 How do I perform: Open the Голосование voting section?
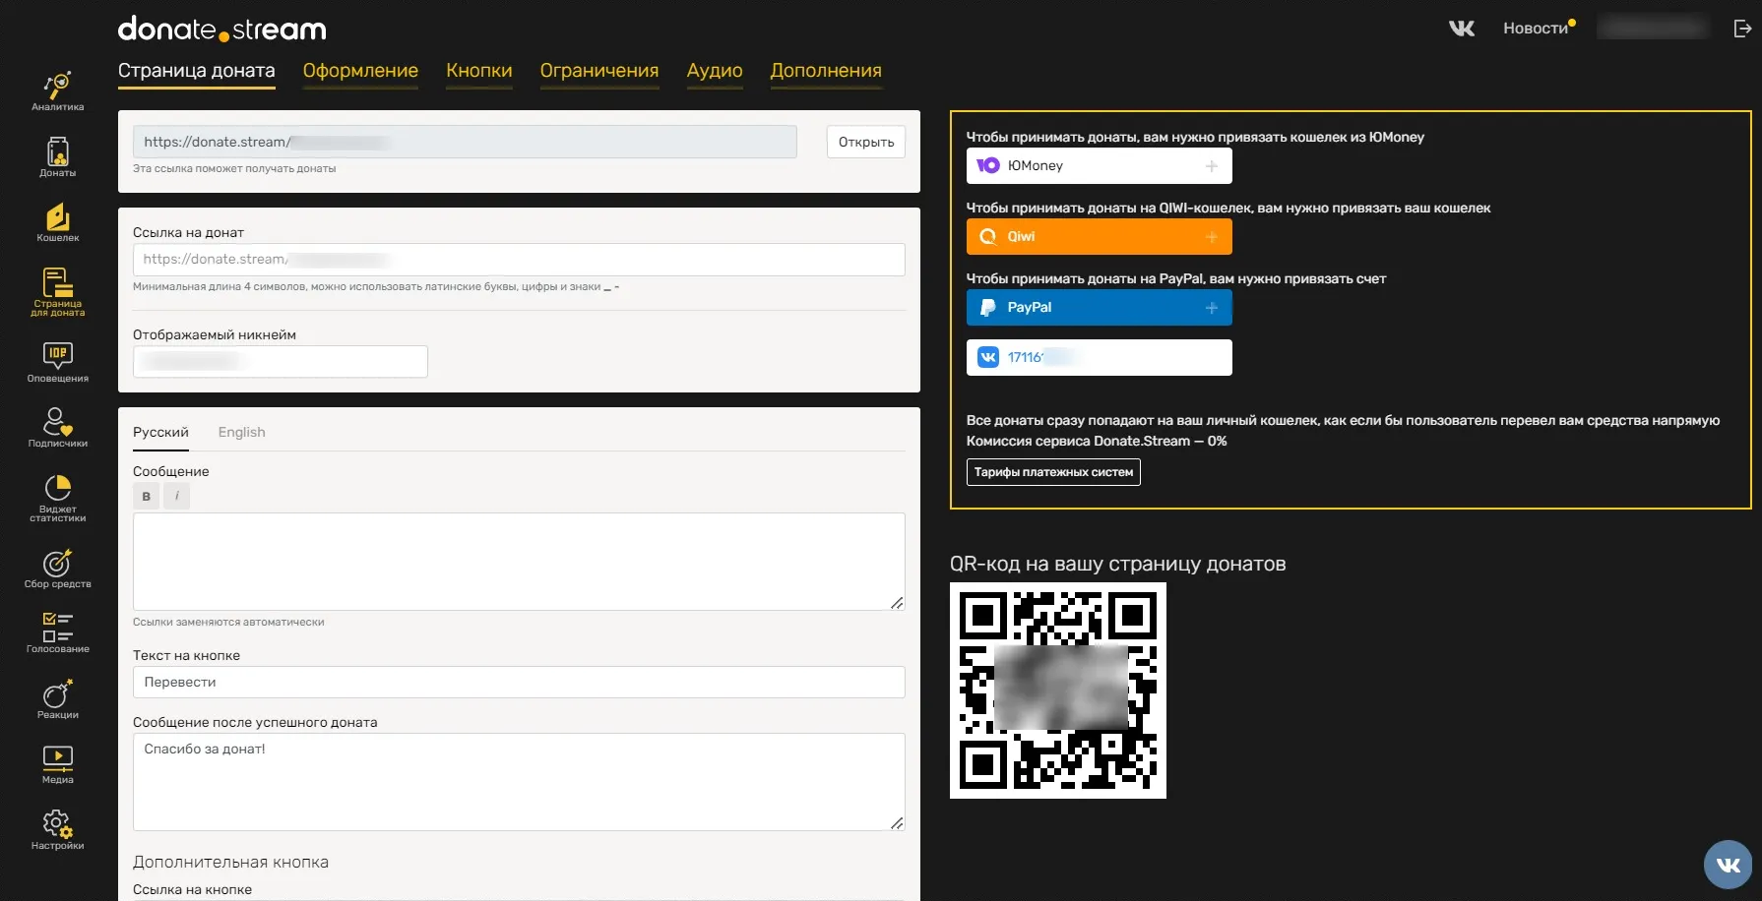tap(57, 633)
